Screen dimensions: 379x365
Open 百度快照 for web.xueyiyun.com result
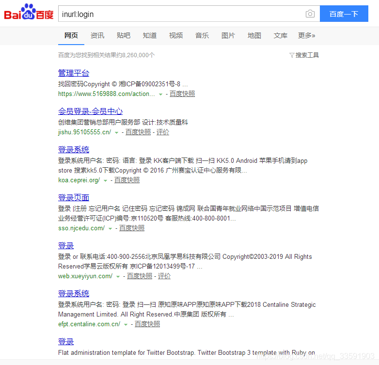point(140,276)
